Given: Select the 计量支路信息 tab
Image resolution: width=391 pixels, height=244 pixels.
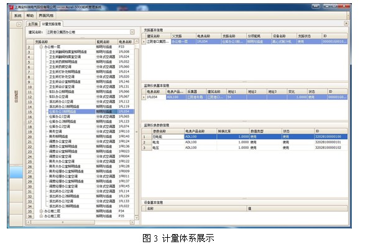Looking at the screenshot, I should tap(52, 24).
